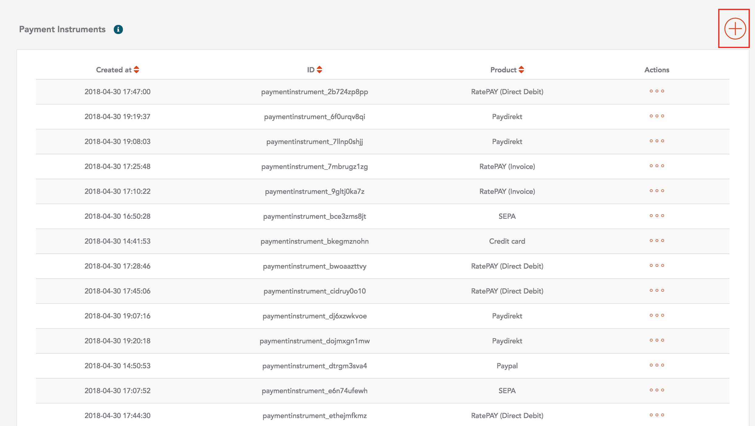Image resolution: width=755 pixels, height=426 pixels.
Task: Click the add payment instrument plus icon
Action: (x=735, y=29)
